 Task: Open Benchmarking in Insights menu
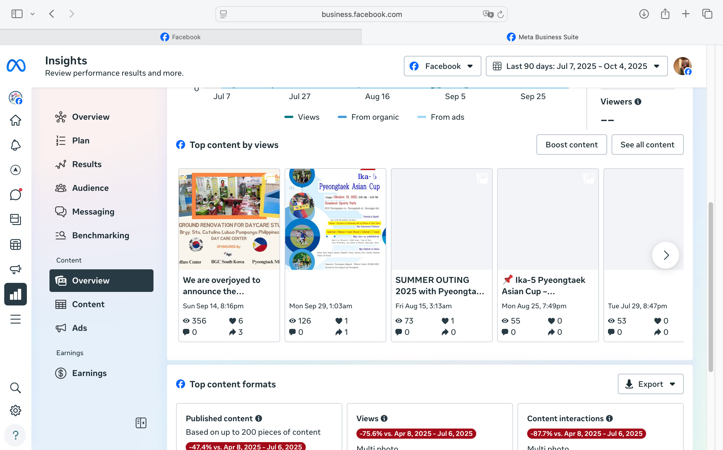[x=100, y=235]
